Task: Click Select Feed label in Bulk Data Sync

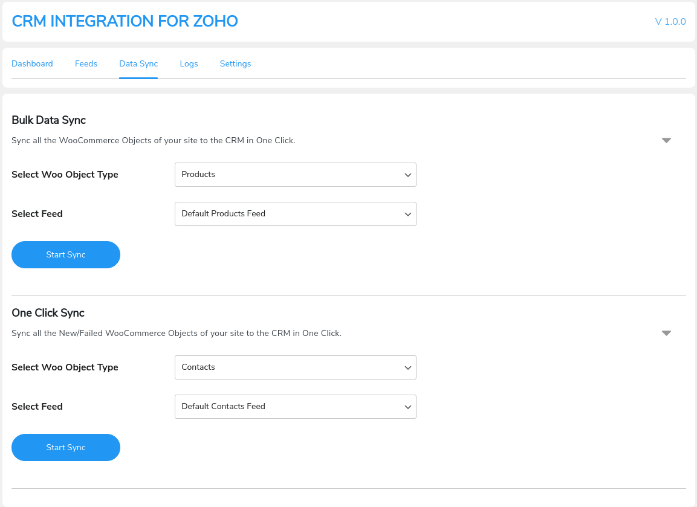Action: tap(37, 214)
